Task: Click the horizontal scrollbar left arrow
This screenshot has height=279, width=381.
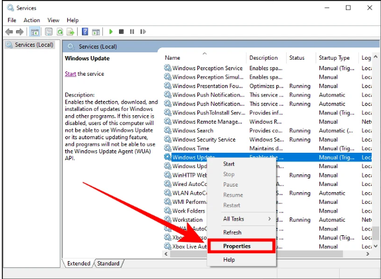Action: pyautogui.click(x=166, y=254)
